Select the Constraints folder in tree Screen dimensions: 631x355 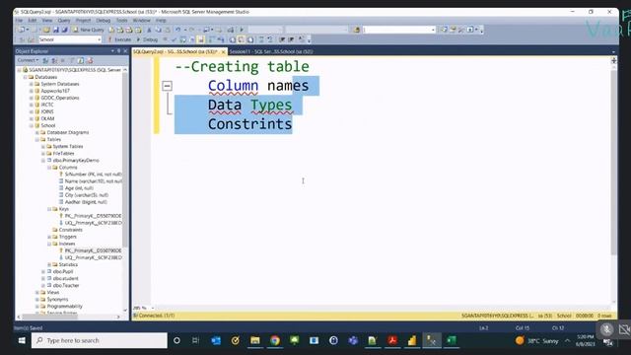(x=70, y=230)
